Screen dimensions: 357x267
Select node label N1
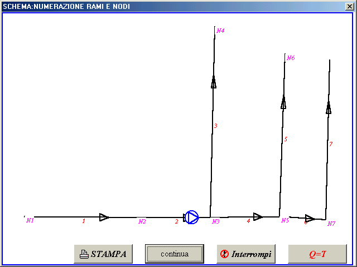(x=30, y=220)
